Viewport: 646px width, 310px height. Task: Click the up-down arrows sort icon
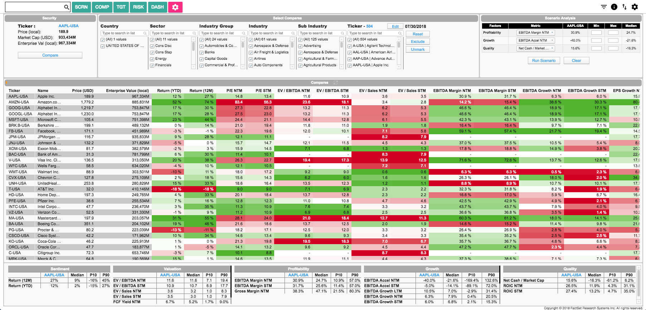click(625, 7)
